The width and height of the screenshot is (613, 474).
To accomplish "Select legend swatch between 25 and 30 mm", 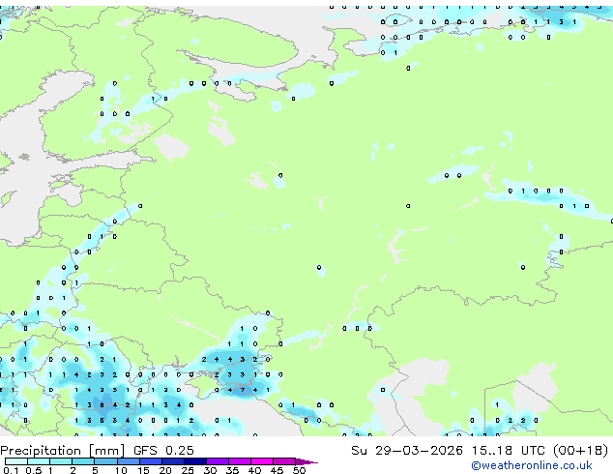I will [x=195, y=461].
